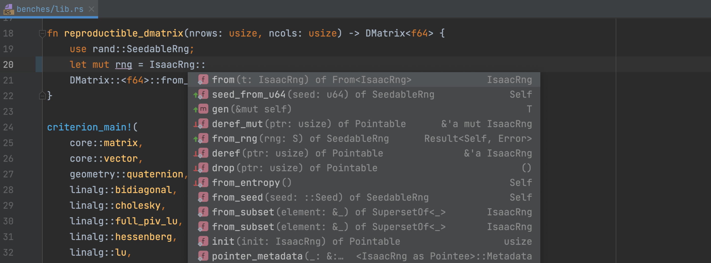Click criterion_main! macro name
The height and width of the screenshot is (263, 711).
point(89,127)
